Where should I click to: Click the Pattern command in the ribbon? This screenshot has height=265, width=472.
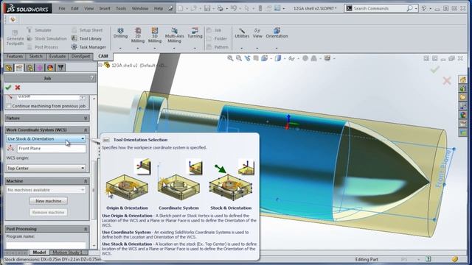[x=218, y=47]
